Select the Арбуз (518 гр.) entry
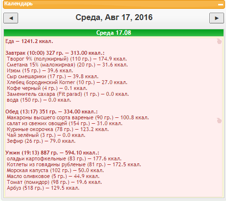 tap(43, 188)
